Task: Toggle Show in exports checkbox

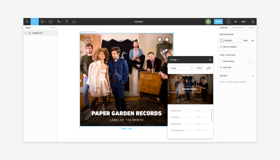Action: (x=221, y=47)
